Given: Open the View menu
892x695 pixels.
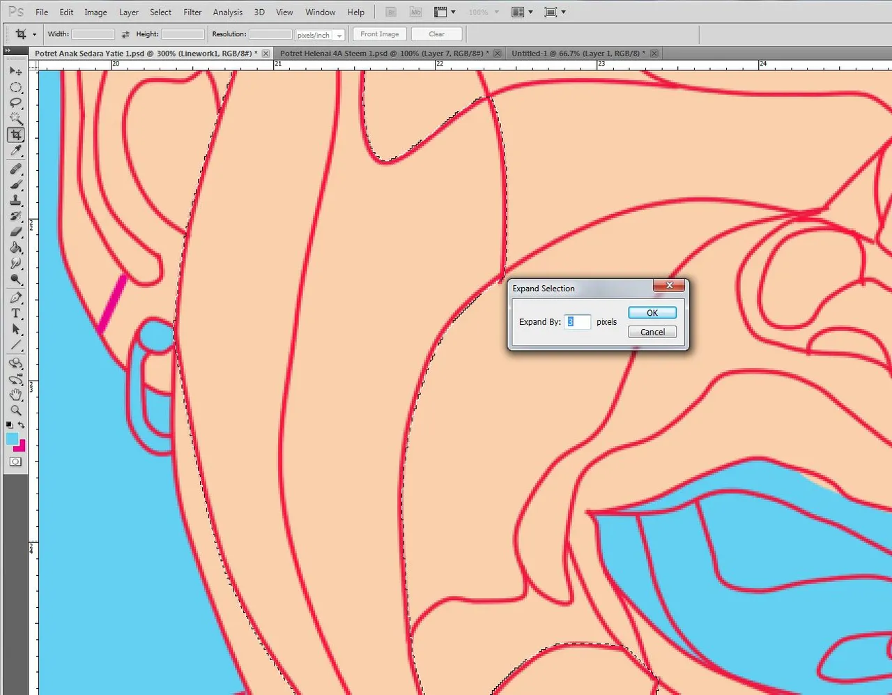Looking at the screenshot, I should click(284, 12).
